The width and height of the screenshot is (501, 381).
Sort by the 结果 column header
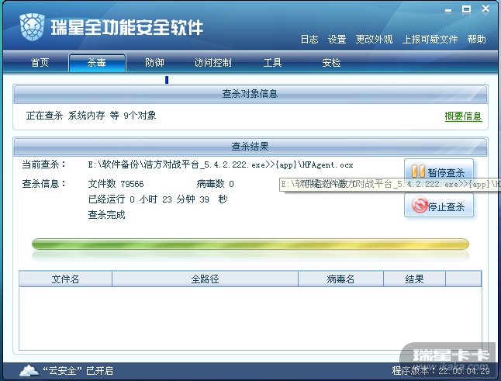[414, 279]
